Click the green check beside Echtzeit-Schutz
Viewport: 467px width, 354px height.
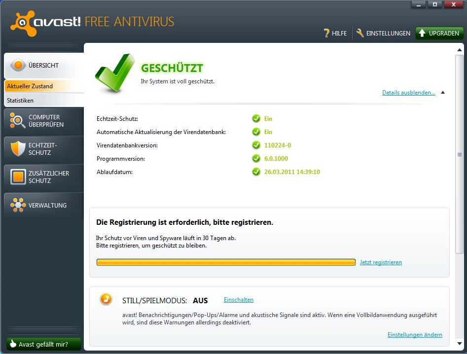pyautogui.click(x=256, y=118)
